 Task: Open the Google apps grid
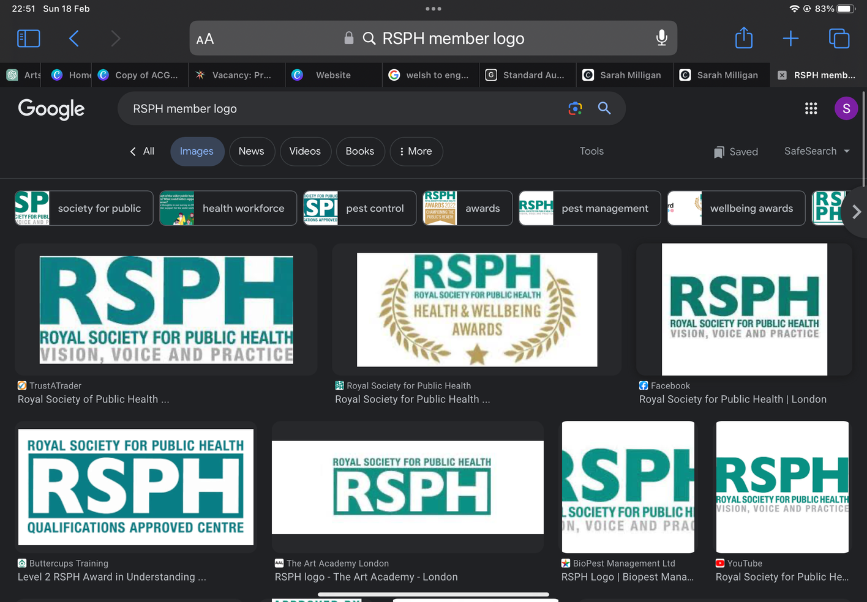811,108
